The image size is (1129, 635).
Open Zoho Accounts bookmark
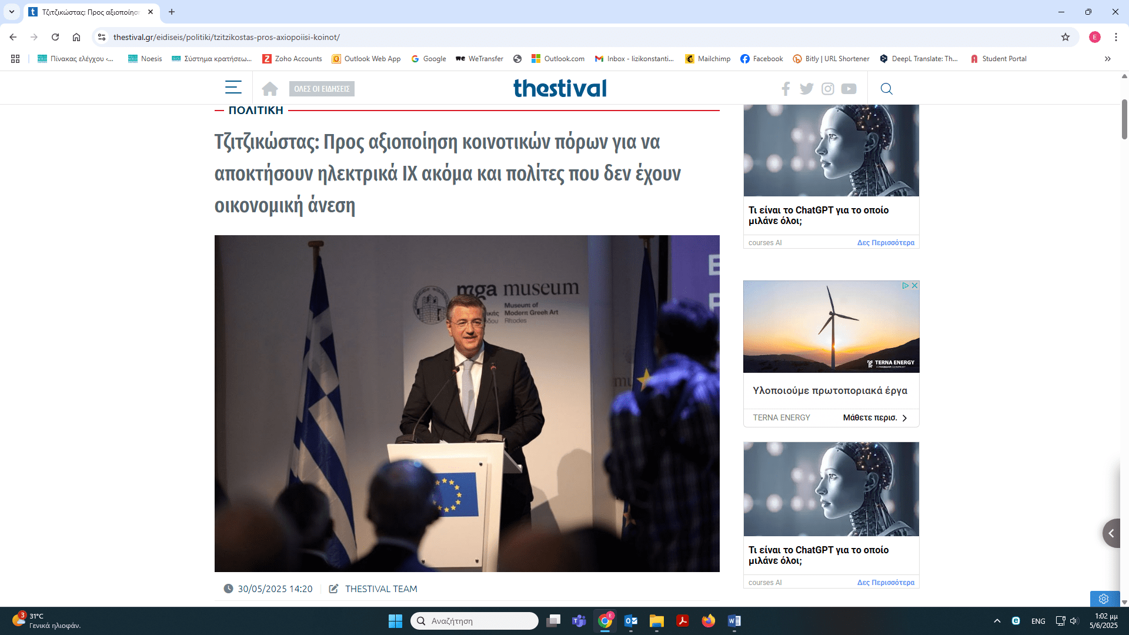pos(292,59)
